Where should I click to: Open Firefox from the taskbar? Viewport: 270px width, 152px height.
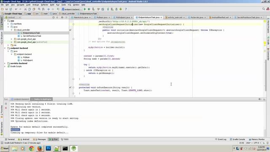pos(40,148)
